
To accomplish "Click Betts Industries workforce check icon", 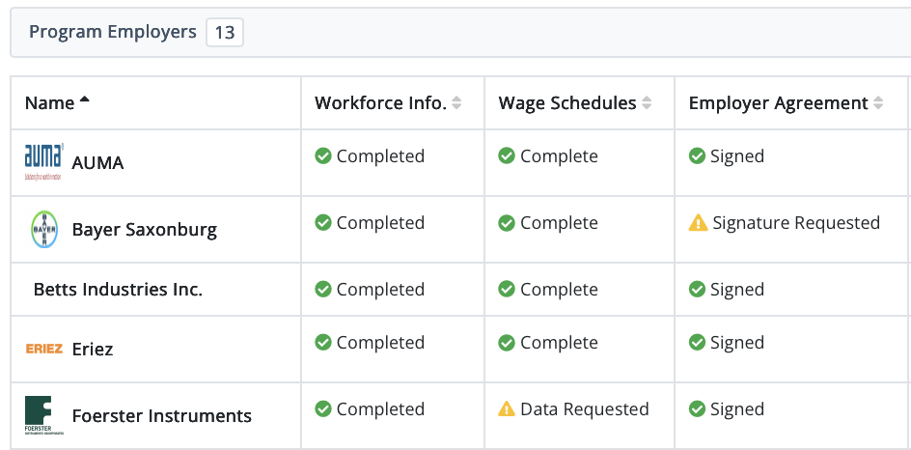I will (x=323, y=289).
